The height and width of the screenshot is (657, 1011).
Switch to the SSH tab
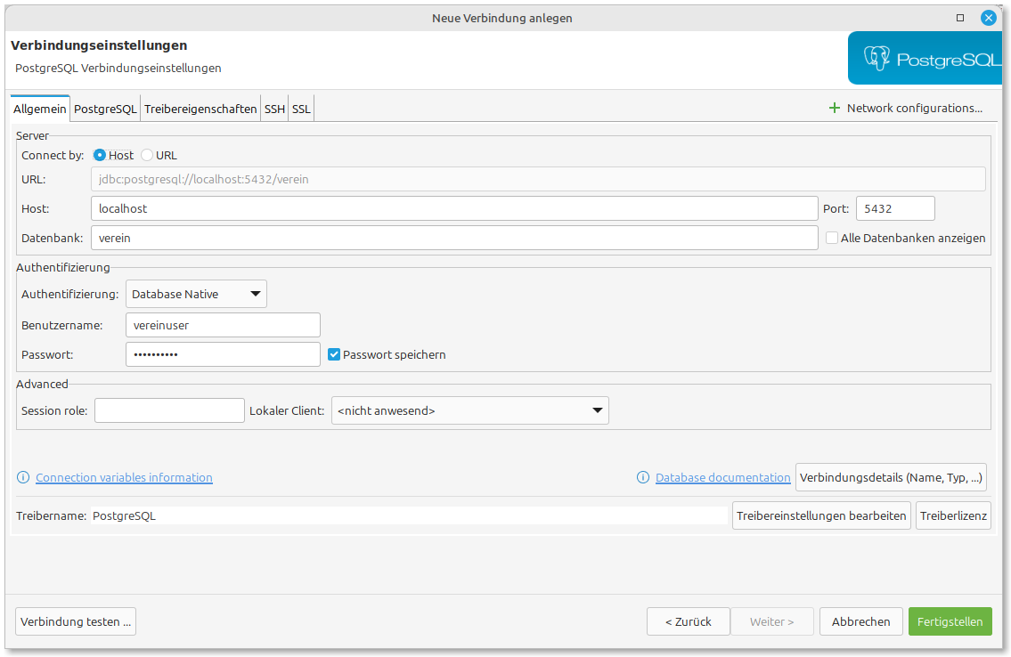point(274,109)
